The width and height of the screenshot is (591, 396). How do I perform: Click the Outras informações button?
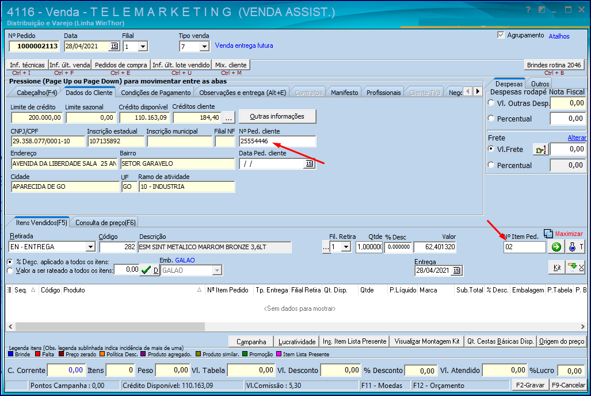(277, 116)
